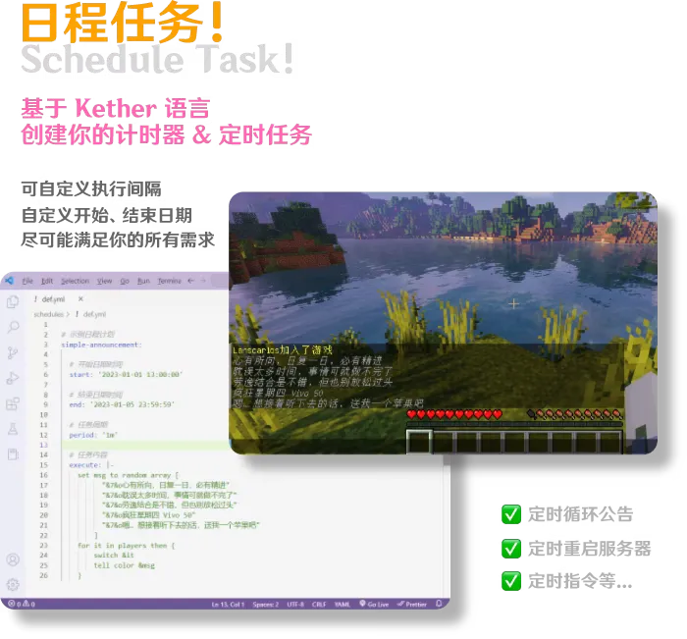Open the Explorer panel in the activity bar

tap(13, 301)
